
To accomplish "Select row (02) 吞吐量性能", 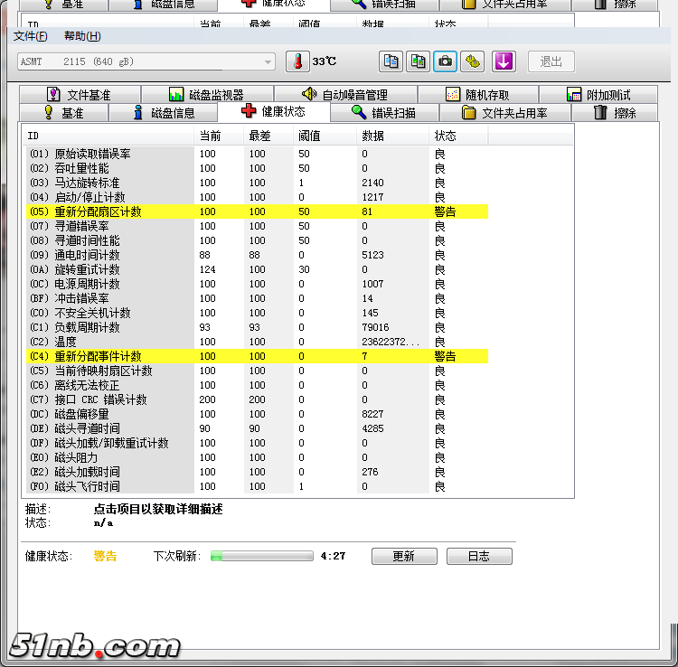I will 257,168.
